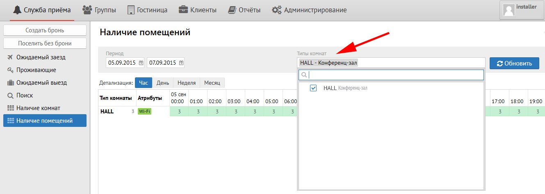The height and width of the screenshot is (194, 545).
Task: Select Час detail level
Action: pos(144,83)
